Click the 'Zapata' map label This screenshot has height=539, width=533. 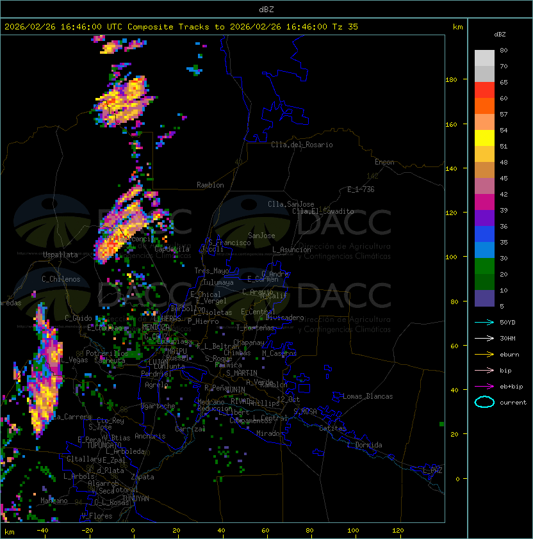click(x=142, y=477)
